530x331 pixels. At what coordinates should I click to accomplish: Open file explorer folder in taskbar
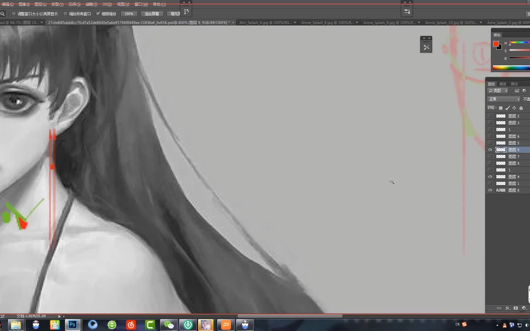16,325
